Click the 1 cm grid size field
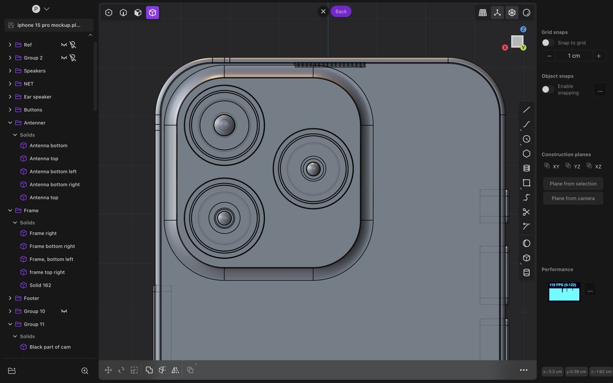The image size is (613, 383). click(x=574, y=56)
